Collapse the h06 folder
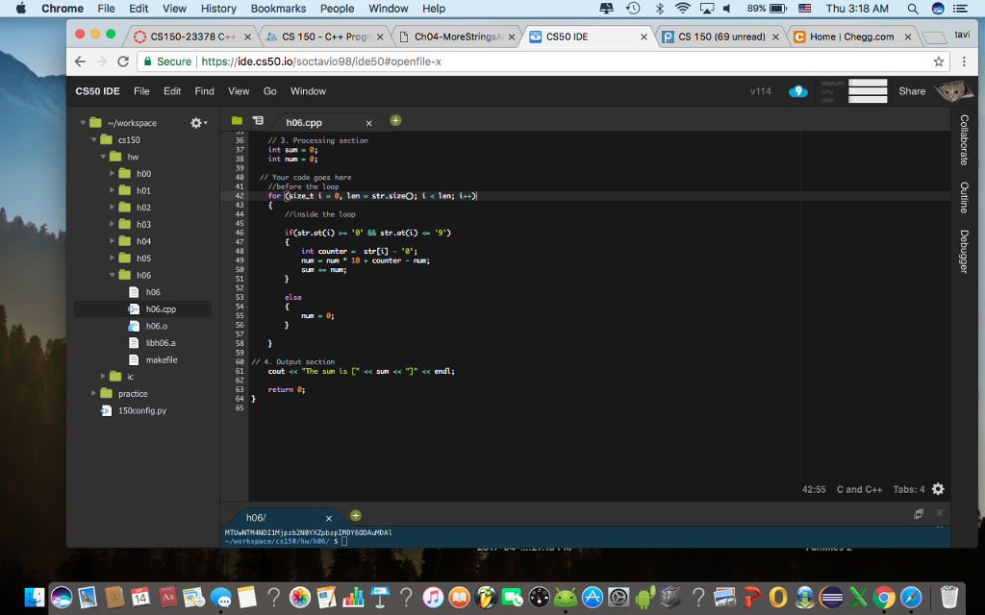Screen dimensions: 985x615 (112, 275)
